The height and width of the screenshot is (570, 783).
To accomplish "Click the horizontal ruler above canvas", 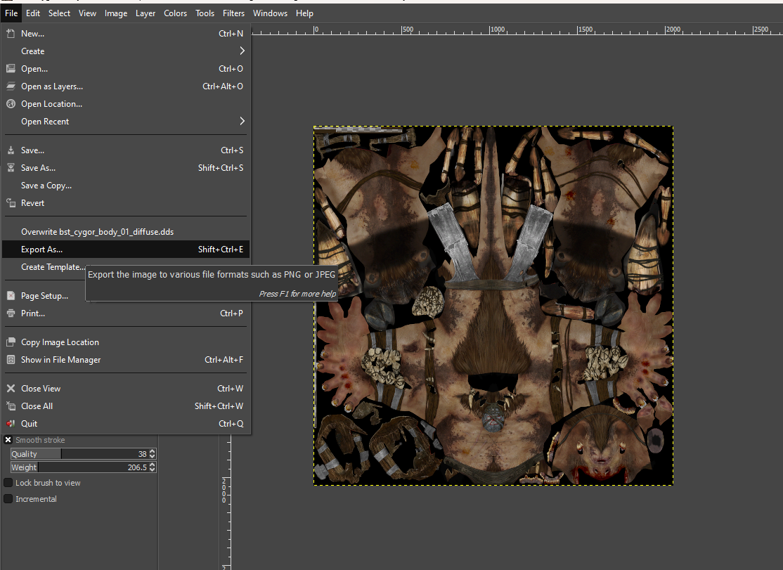I will point(517,30).
